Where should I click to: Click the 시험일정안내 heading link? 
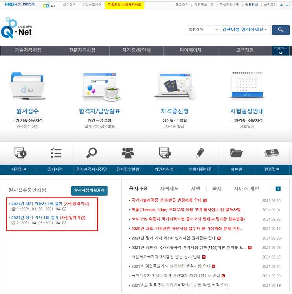pos(247,111)
